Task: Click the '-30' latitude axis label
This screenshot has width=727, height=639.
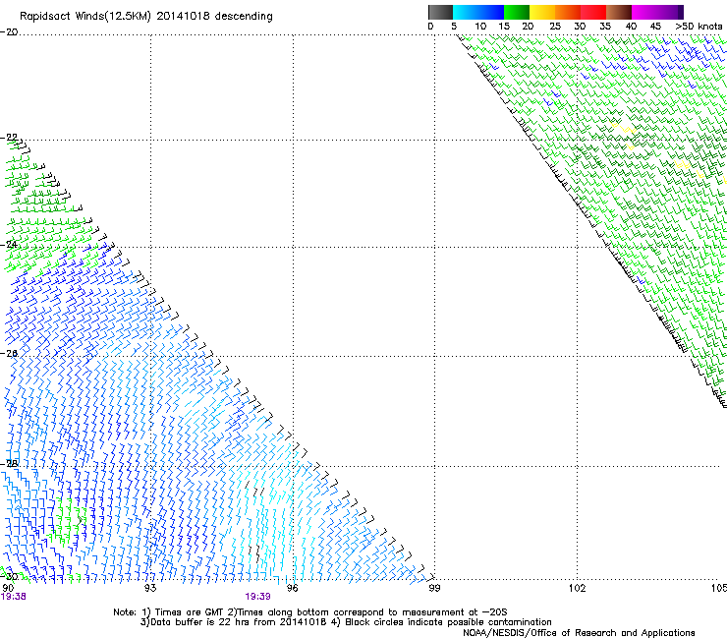Action: click(9, 576)
